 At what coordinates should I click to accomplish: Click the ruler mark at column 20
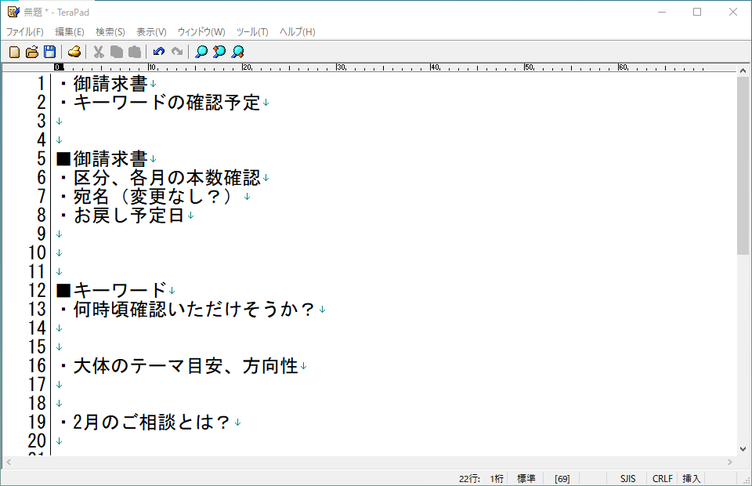click(247, 67)
